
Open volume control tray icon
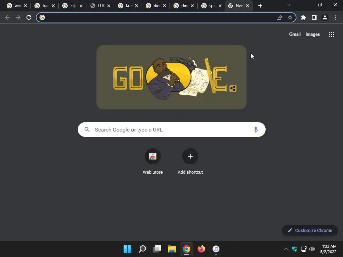(312, 249)
